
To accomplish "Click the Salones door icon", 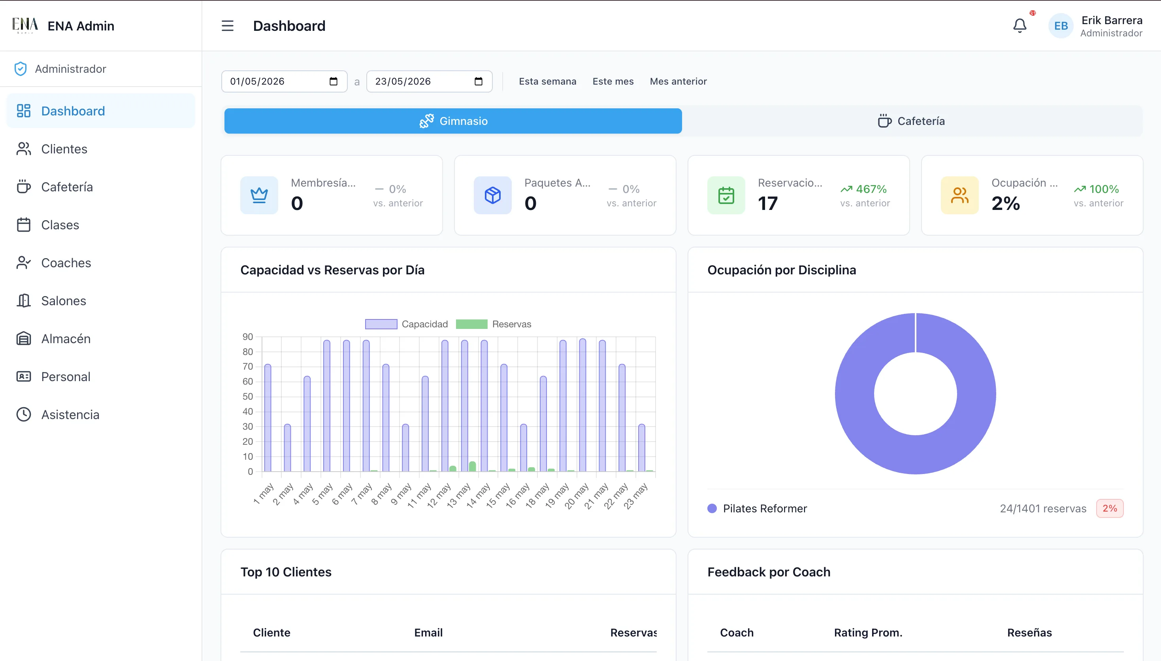I will coord(24,300).
